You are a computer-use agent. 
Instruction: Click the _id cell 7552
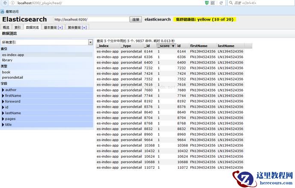click(148, 79)
